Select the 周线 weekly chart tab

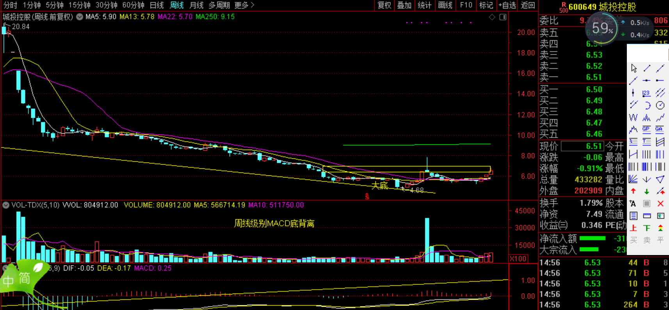click(177, 5)
